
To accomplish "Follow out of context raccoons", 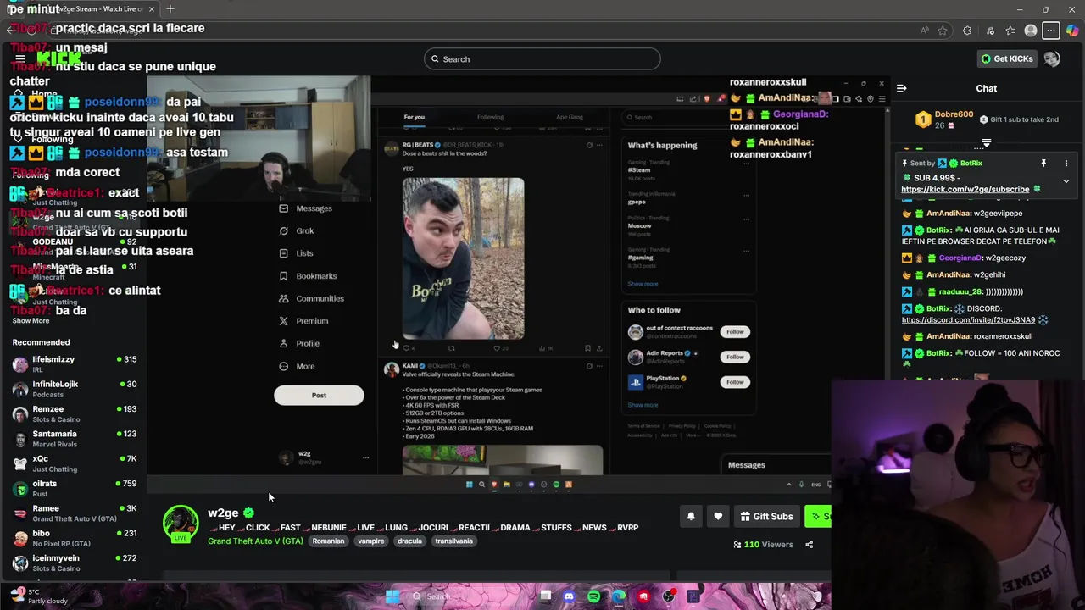I will pyautogui.click(x=735, y=331).
